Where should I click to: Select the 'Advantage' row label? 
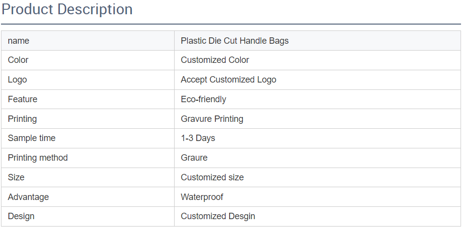point(28,197)
